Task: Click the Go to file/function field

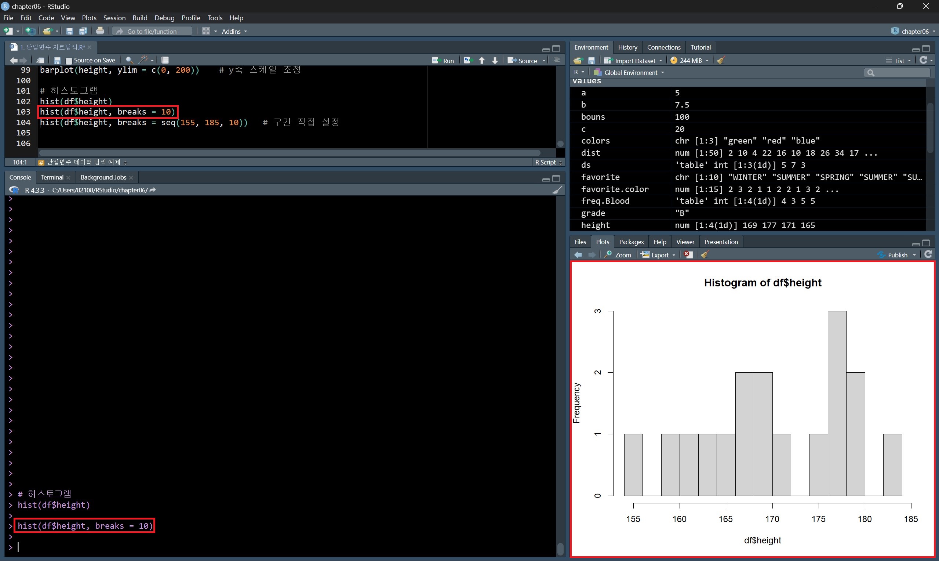Action: tap(152, 31)
